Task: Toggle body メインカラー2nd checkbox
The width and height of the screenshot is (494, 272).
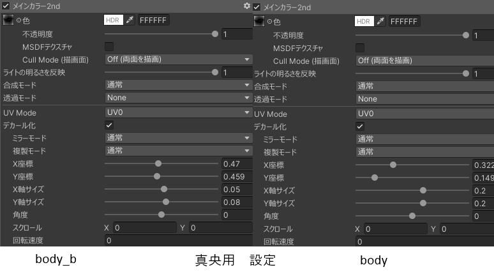Action: click(257, 7)
